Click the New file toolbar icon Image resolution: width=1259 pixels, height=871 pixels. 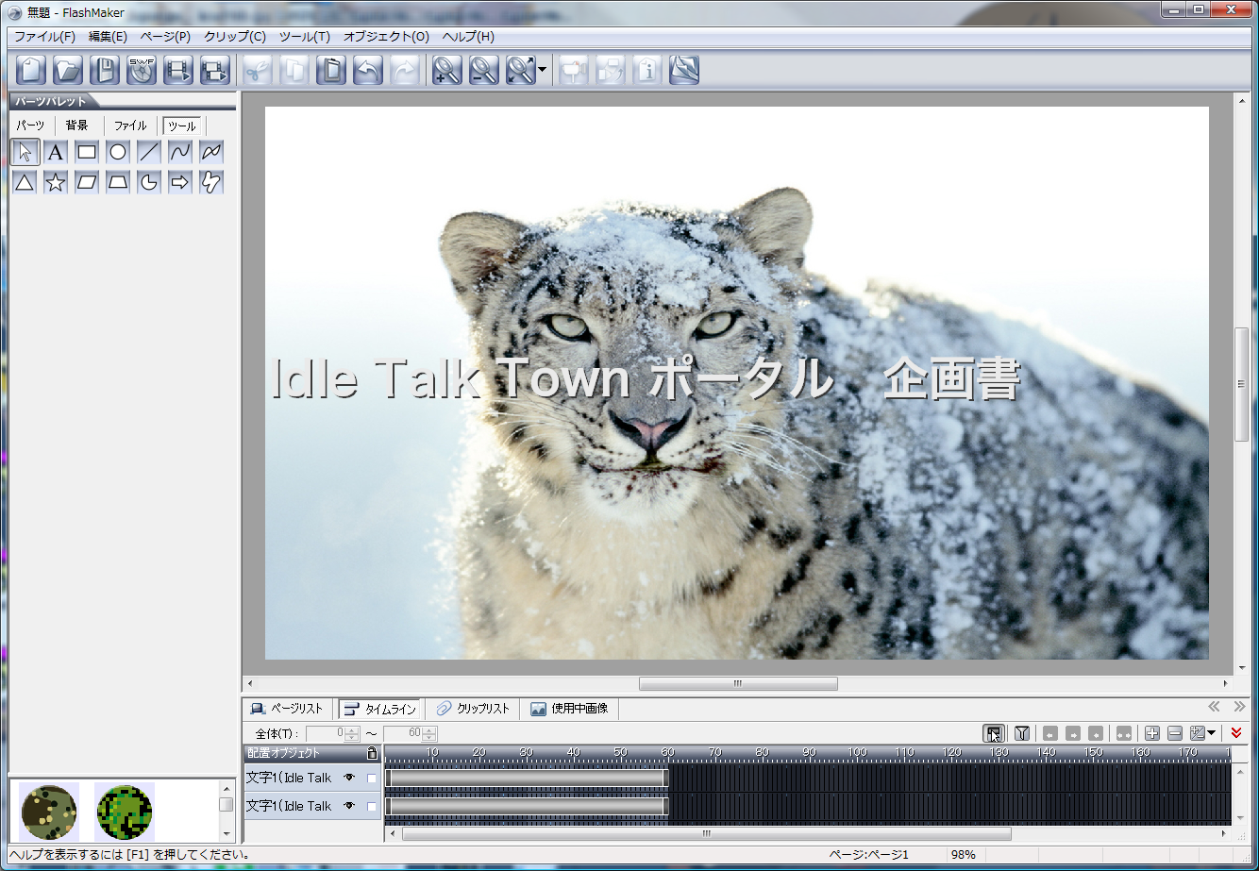[31, 70]
